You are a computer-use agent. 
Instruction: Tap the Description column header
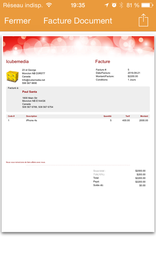31,116
